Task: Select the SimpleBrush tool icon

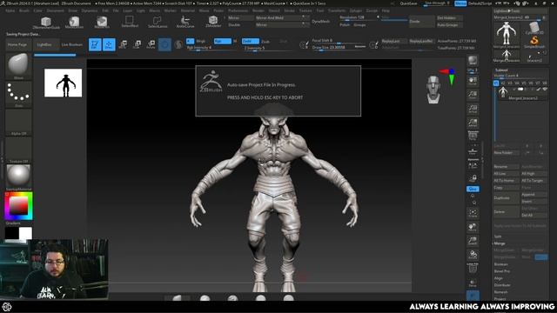Action: click(x=534, y=43)
